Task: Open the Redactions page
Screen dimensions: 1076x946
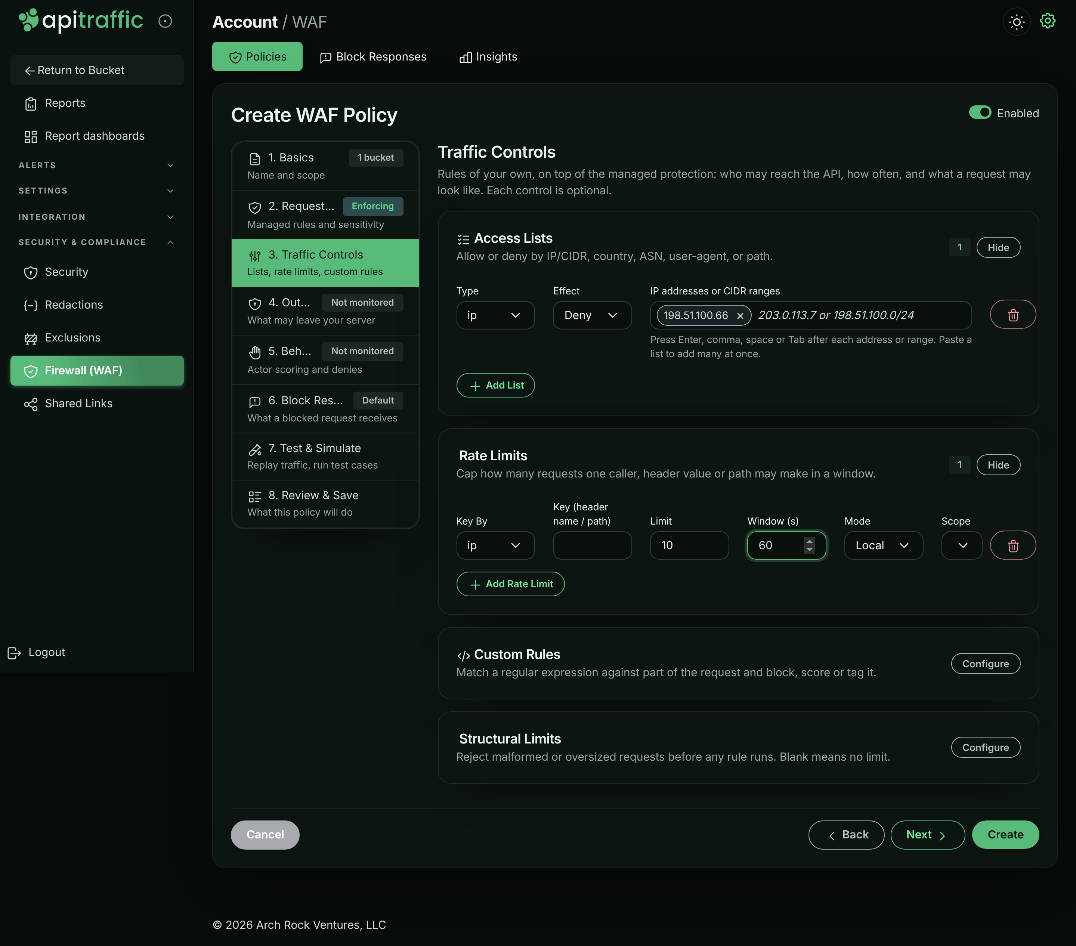Action: point(97,305)
